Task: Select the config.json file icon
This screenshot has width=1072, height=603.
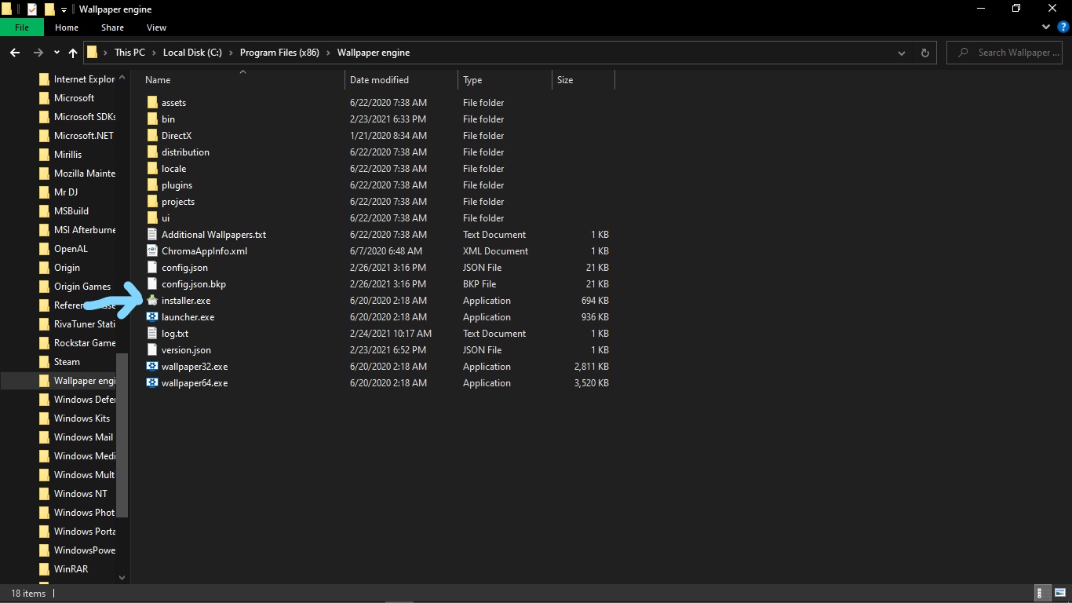Action: pyautogui.click(x=152, y=268)
